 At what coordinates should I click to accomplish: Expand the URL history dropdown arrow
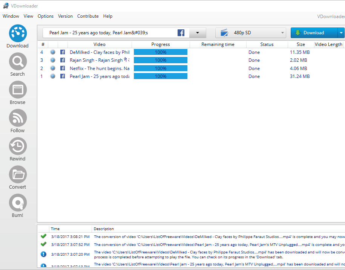tap(198, 33)
